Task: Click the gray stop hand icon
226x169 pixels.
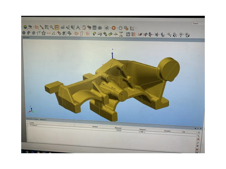Action: [x=121, y=28]
